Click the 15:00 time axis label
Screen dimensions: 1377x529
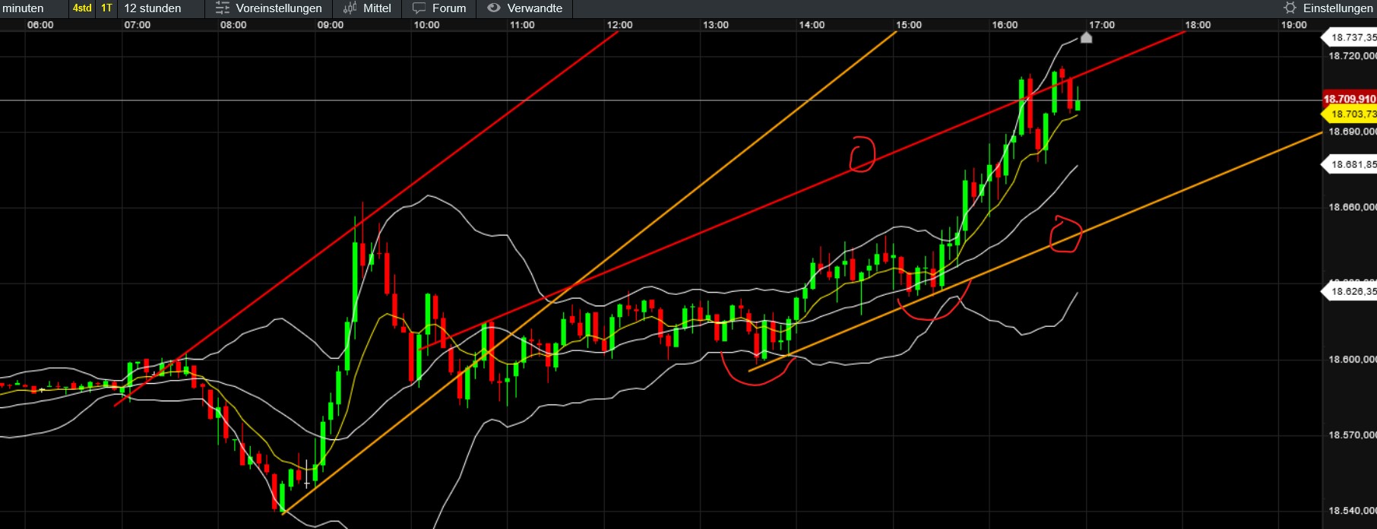click(909, 25)
